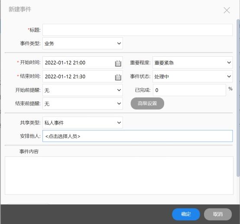Expand the 共享类型 dropdown showing 私人事件
The height and width of the screenshot is (224, 240).
tap(83, 123)
